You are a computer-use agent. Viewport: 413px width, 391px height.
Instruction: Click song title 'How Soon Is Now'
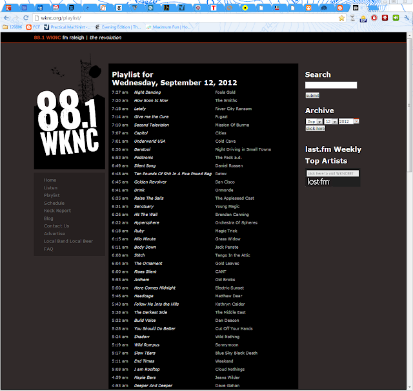[151, 101]
